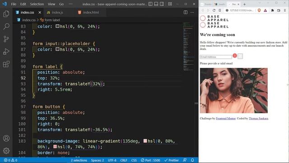This screenshot has height=163, width=289.
Task: Click the Prettier status bar item
Action: pos(172,160)
